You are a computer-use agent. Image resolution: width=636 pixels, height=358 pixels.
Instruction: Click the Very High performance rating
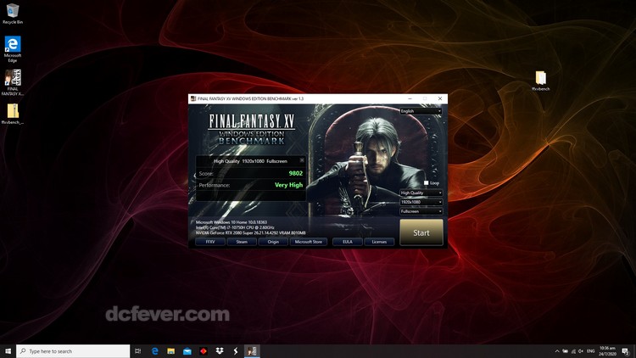coord(289,185)
